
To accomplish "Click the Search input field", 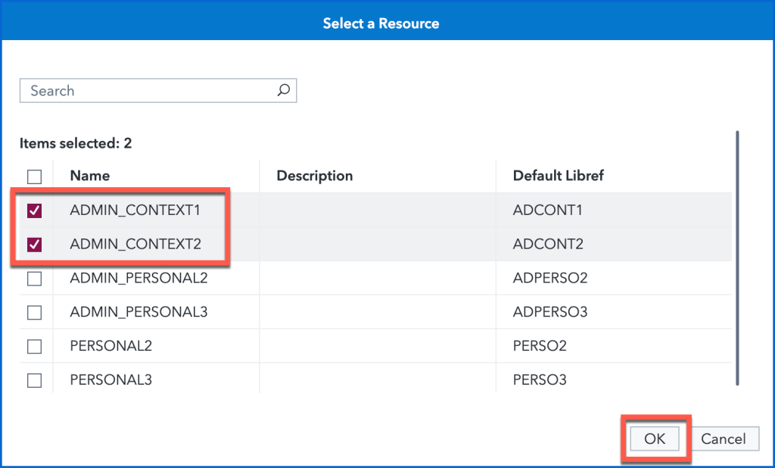I will [148, 91].
